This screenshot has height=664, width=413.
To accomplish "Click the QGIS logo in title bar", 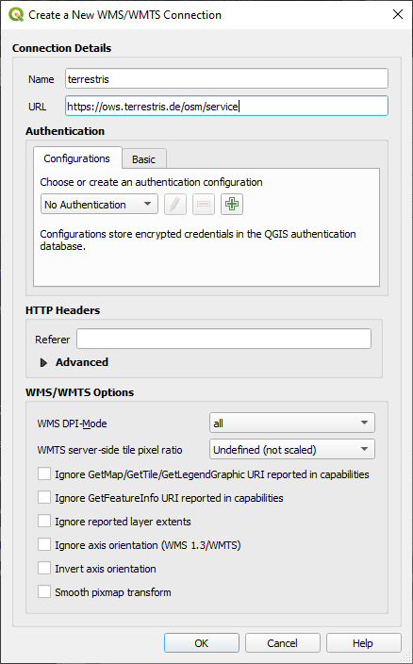I will (x=16, y=15).
